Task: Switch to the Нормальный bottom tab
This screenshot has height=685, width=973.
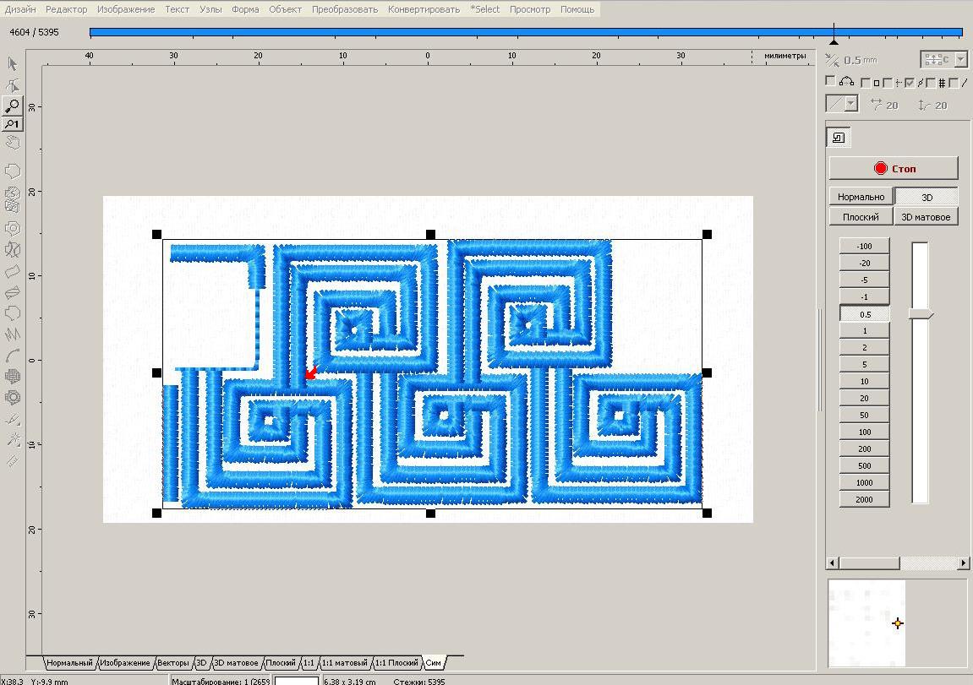Action: pos(68,663)
